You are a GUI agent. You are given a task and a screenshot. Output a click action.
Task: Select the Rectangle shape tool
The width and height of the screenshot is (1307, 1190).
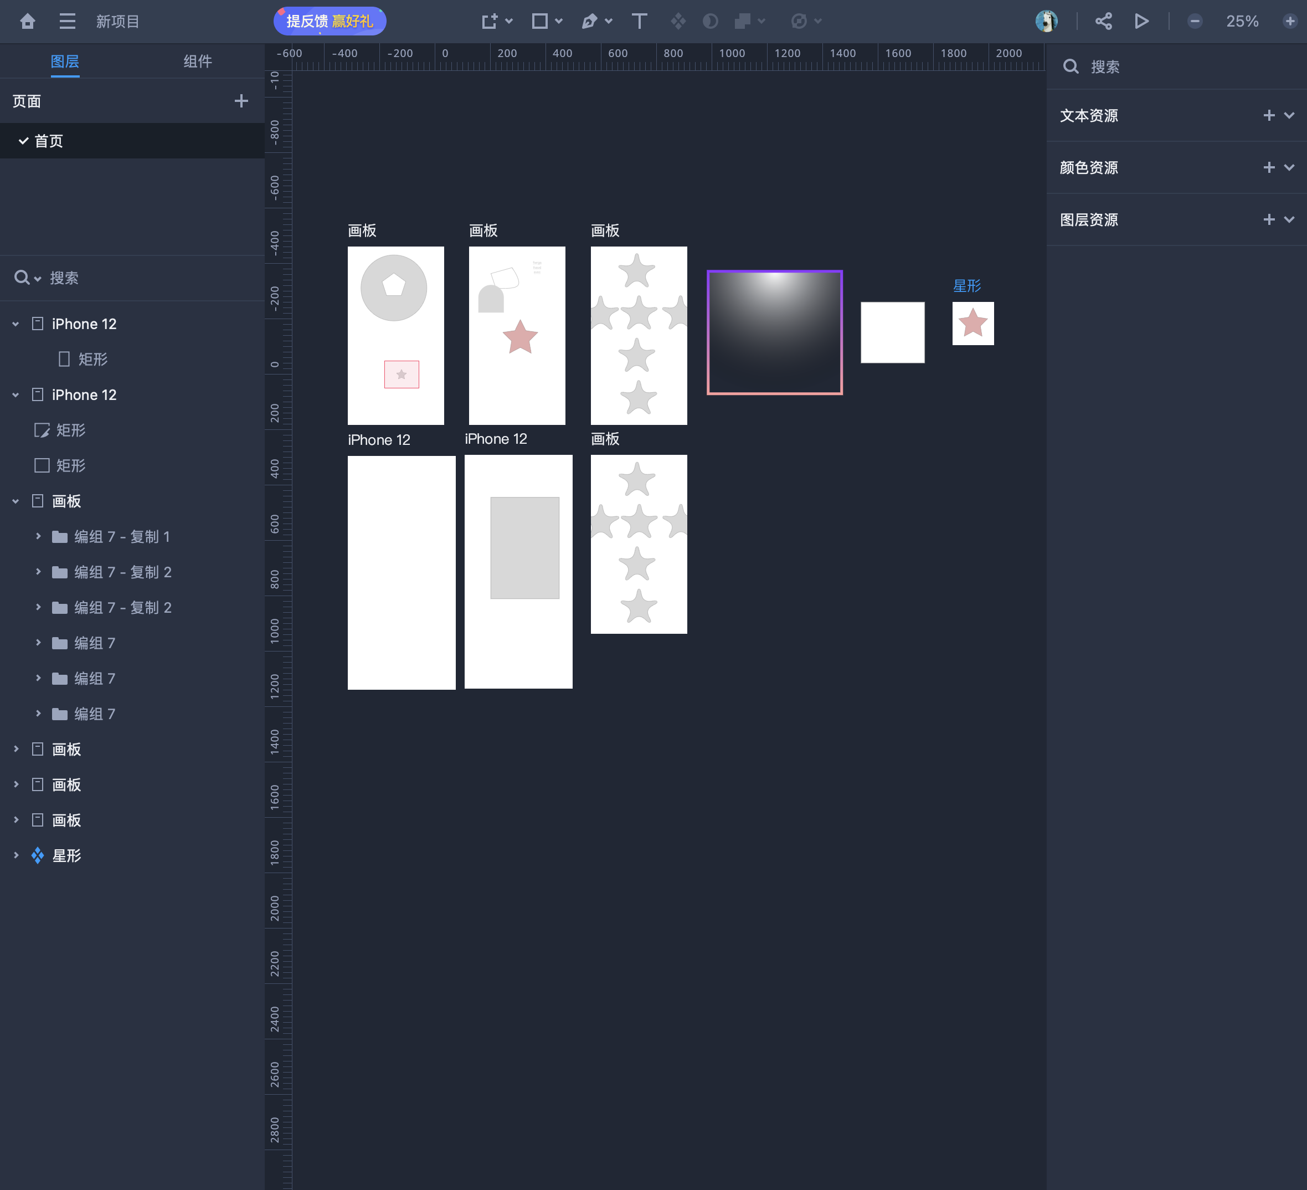coord(539,22)
